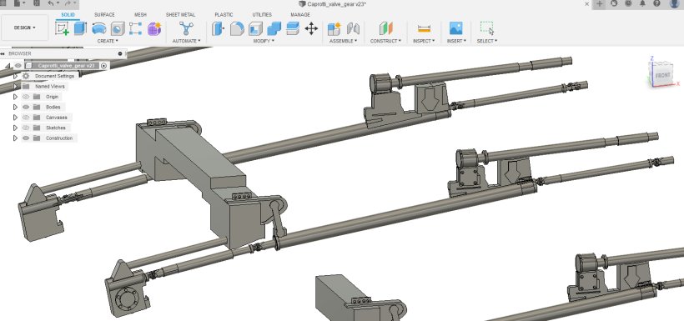The height and width of the screenshot is (321, 684).
Task: Click the Insert image icon
Action: click(455, 29)
